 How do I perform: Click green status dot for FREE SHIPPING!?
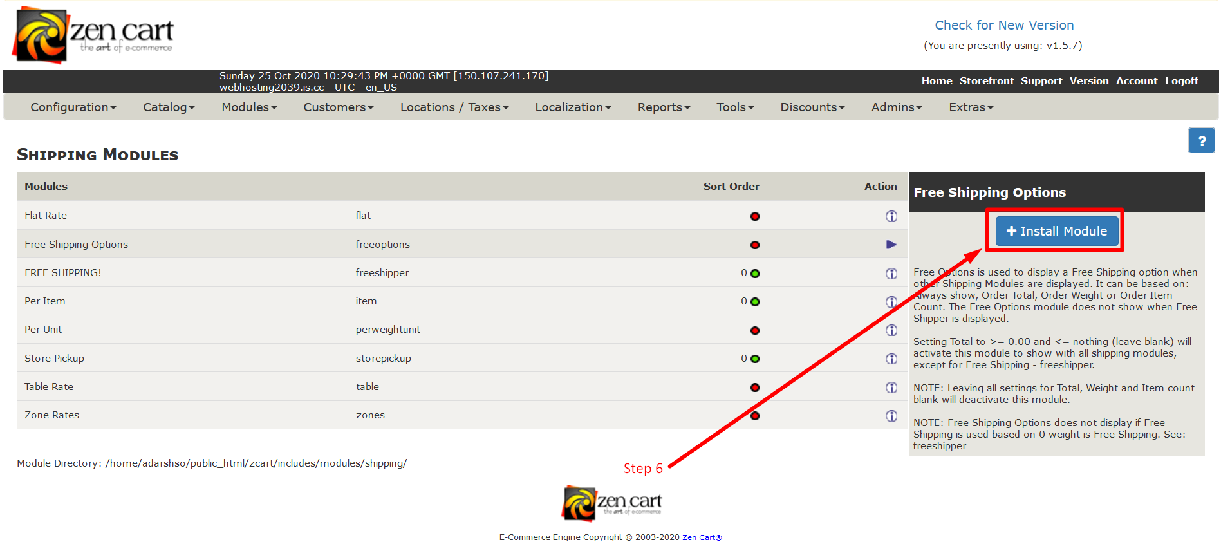point(755,274)
